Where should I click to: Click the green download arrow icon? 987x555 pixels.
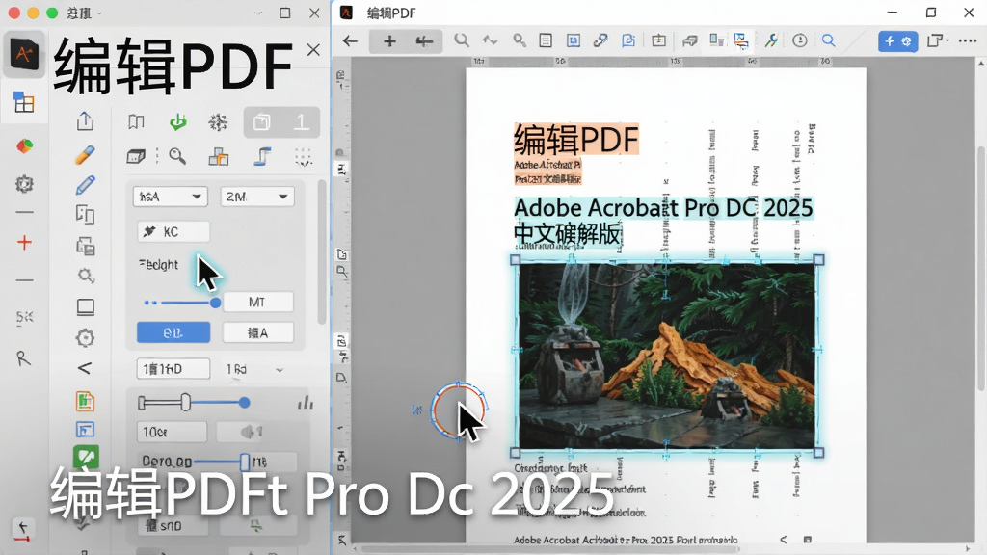tap(178, 121)
